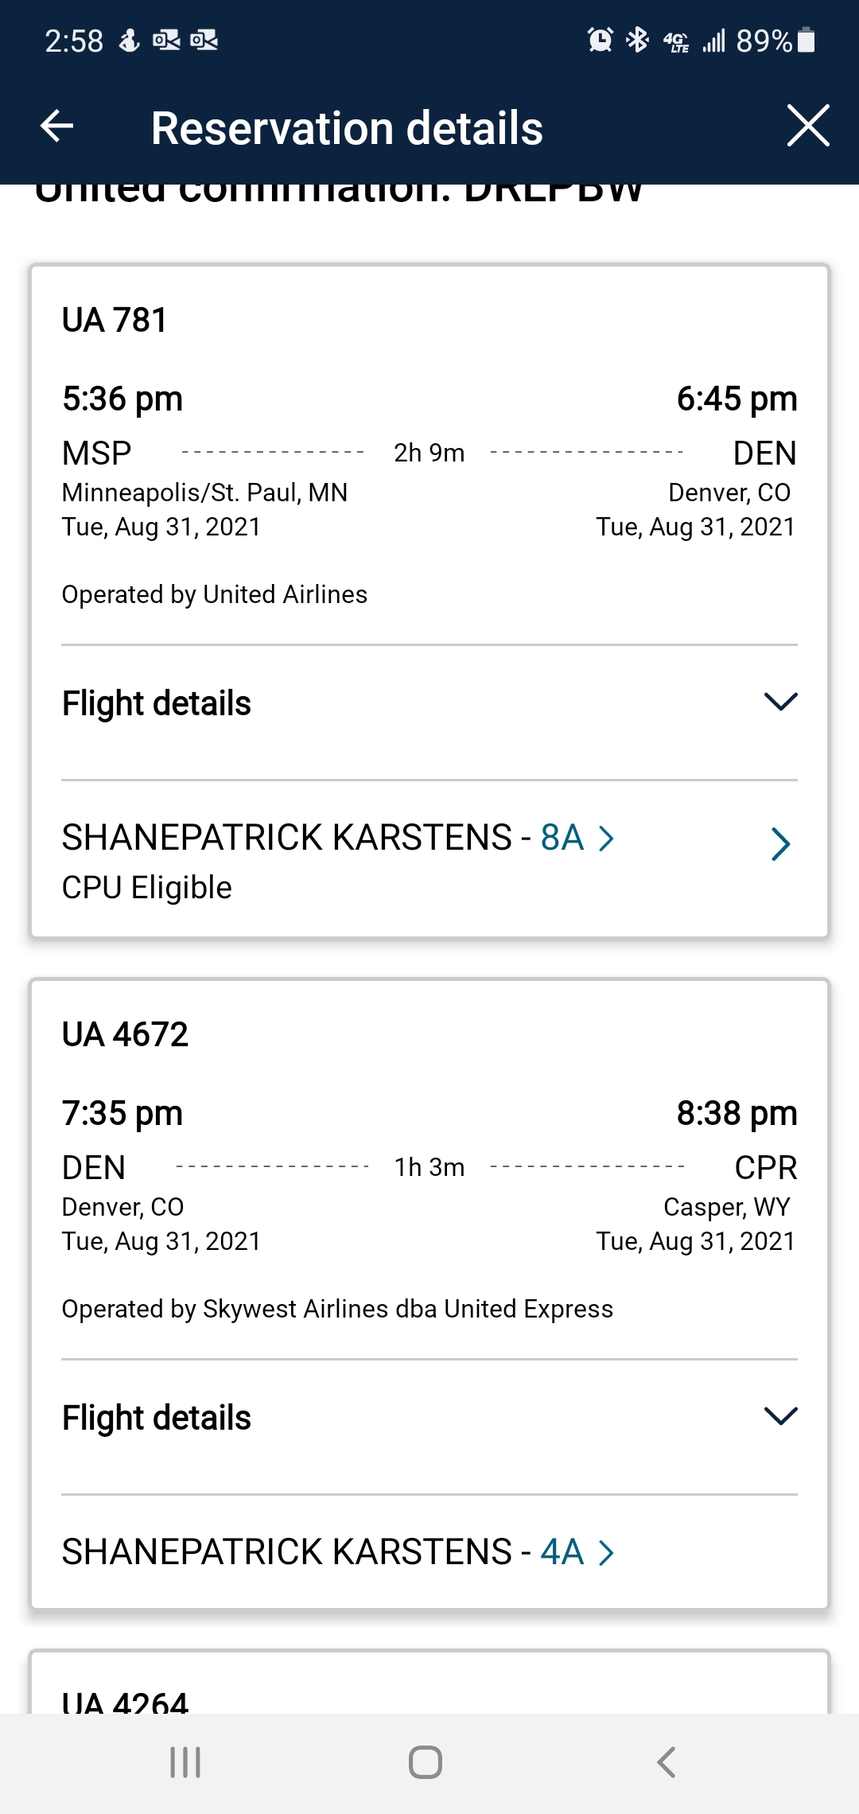
Task: Tap the battery indicator icon
Action: coord(806,40)
